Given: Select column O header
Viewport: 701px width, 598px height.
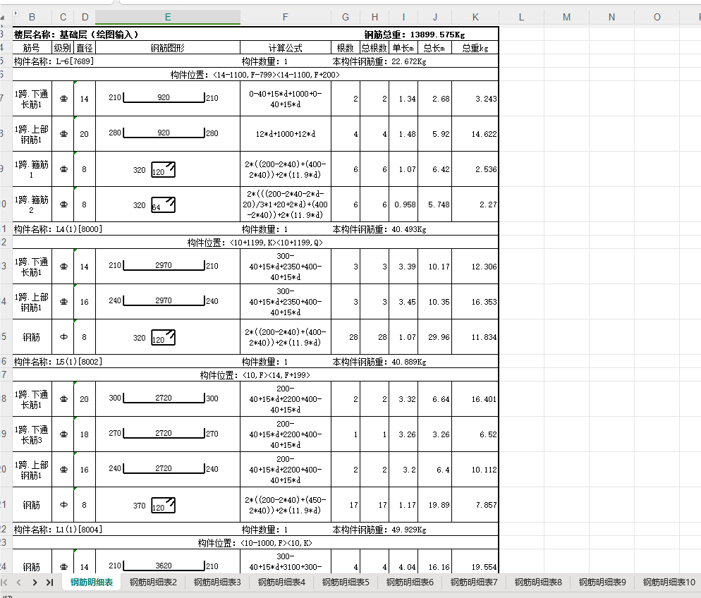Looking at the screenshot, I should click(x=657, y=17).
